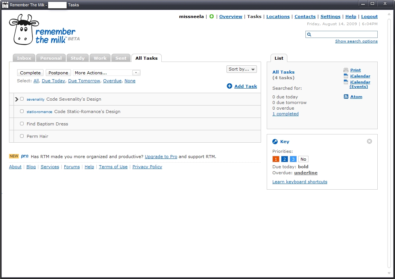Open the Contacts link

pos(305,17)
